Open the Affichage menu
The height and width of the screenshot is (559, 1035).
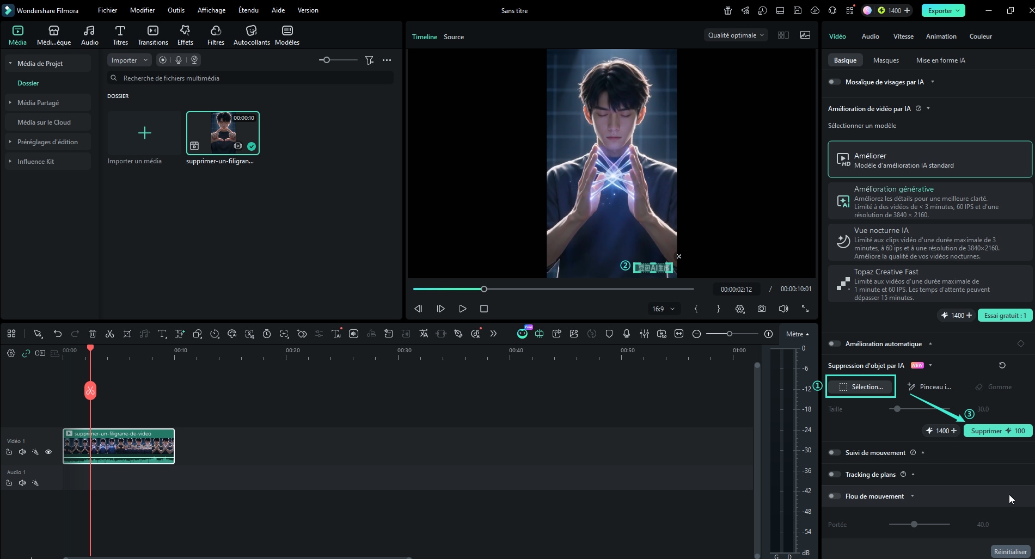pyautogui.click(x=211, y=10)
